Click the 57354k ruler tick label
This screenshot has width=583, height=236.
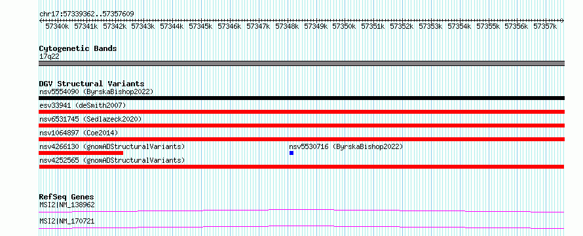pos(460,26)
